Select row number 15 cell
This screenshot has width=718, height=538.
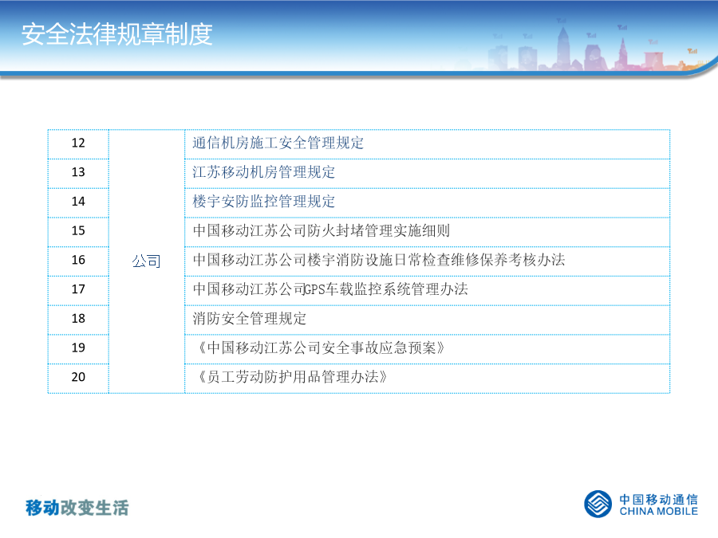click(78, 232)
